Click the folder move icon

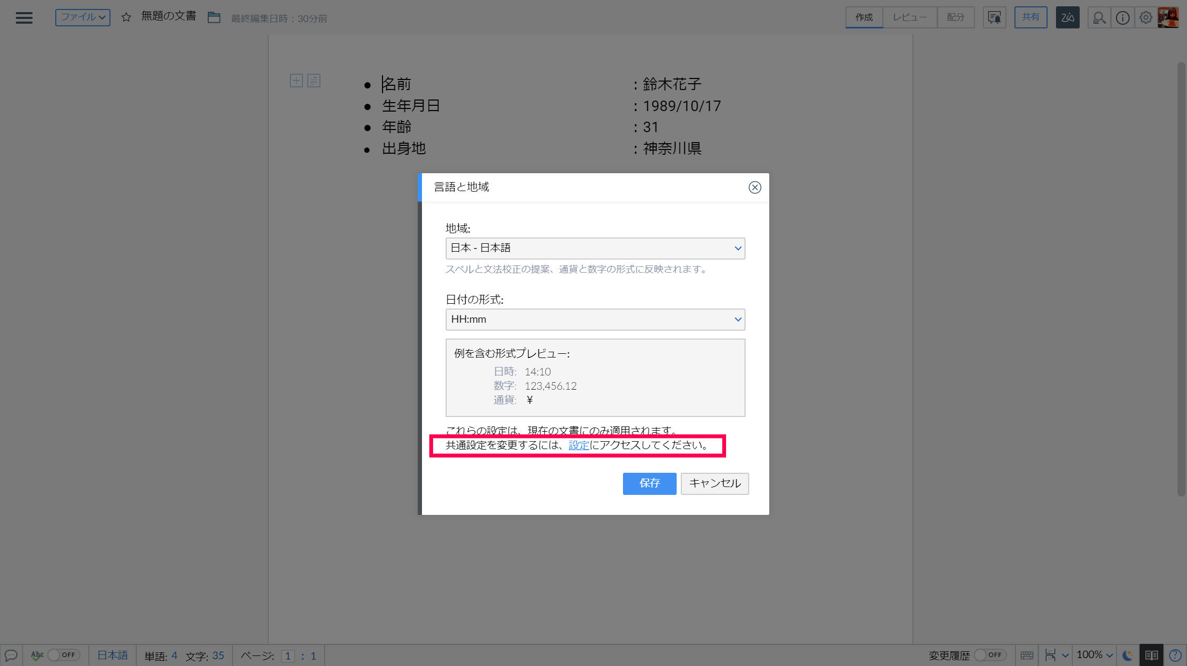pyautogui.click(x=214, y=17)
